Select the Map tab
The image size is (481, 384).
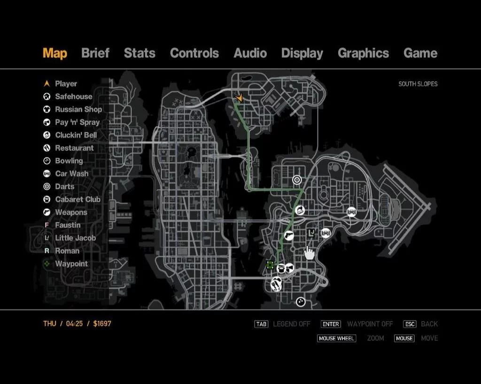point(55,53)
